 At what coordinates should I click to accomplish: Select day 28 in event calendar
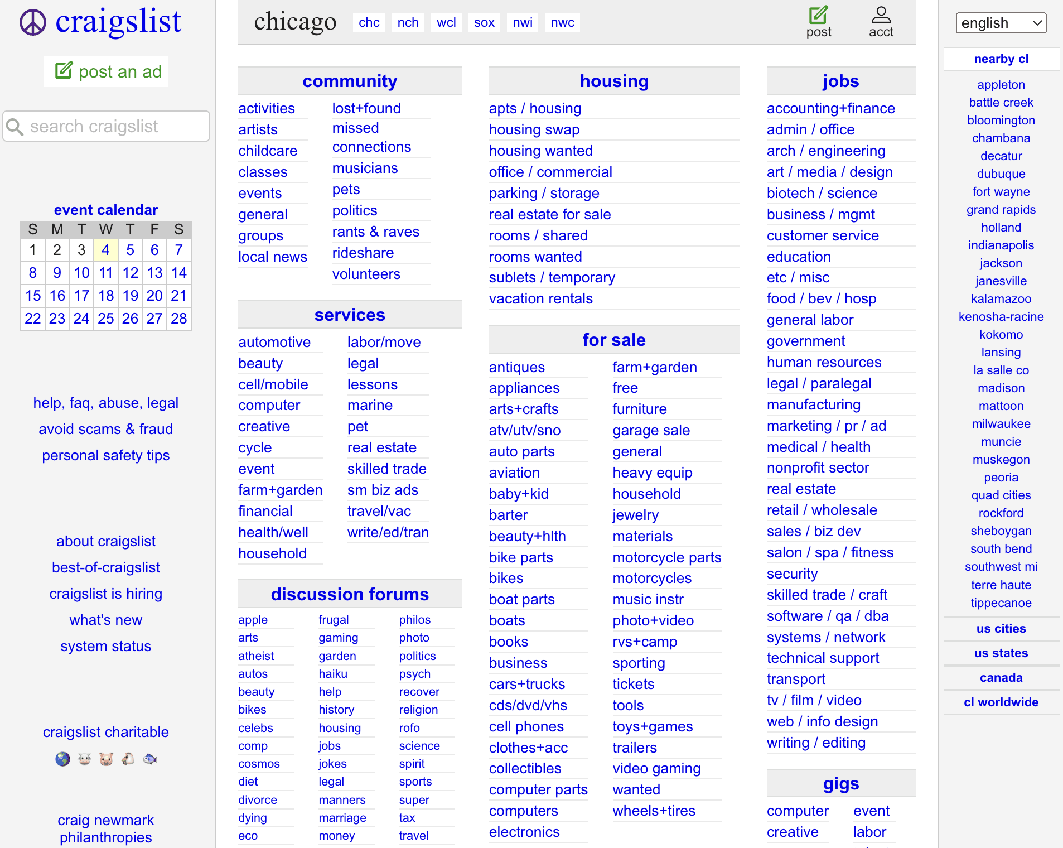pyautogui.click(x=178, y=319)
